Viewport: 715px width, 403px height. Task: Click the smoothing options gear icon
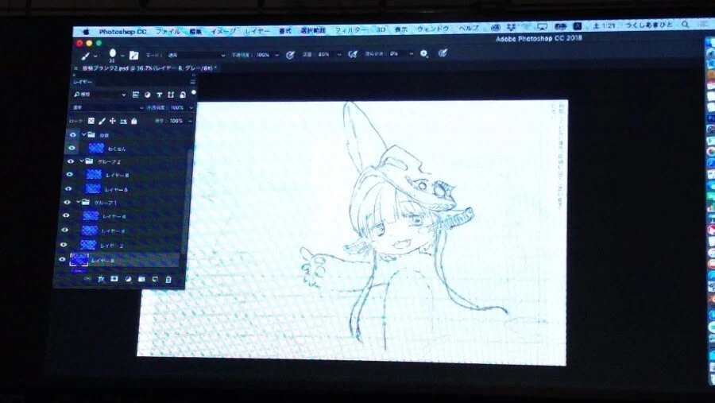coord(424,54)
